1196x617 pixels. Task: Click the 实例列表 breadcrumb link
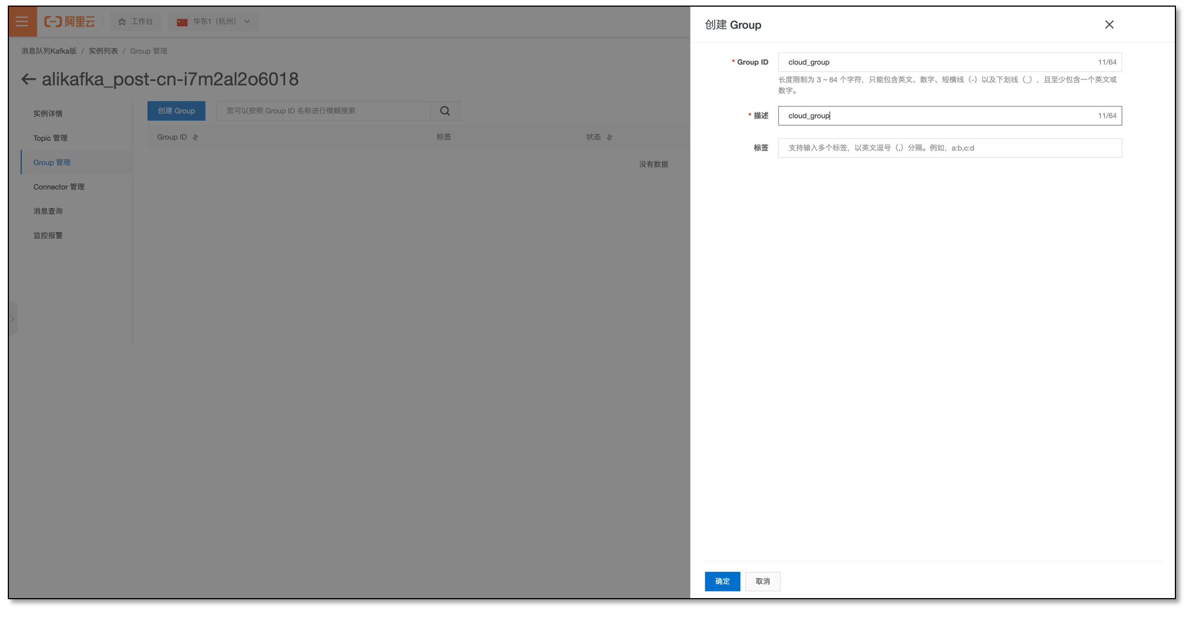click(103, 51)
